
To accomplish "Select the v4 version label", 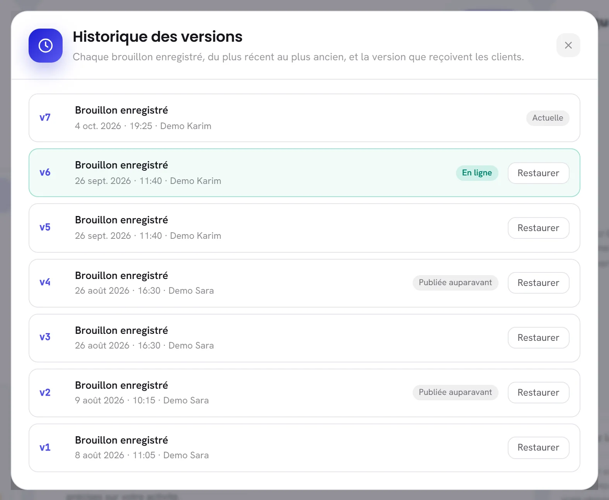I will 45,282.
